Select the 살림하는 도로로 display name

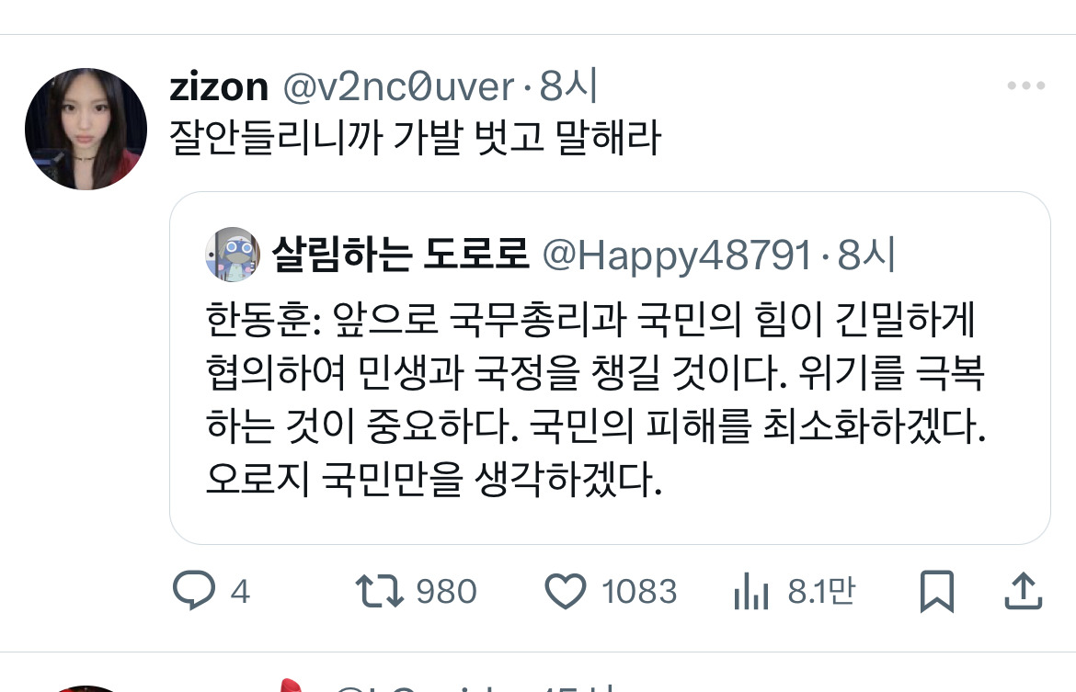tap(401, 255)
